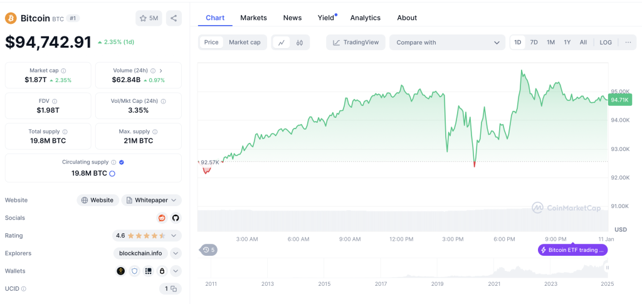Screen dimensions: 642x304
Task: Select the shield wallet icon
Action: 134,271
